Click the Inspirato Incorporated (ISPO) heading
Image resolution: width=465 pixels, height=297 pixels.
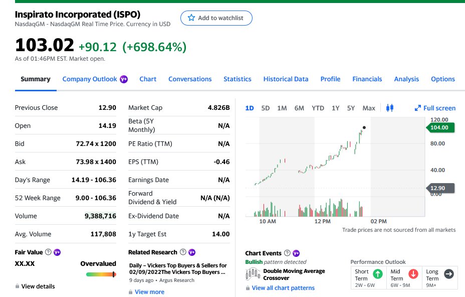click(x=78, y=14)
